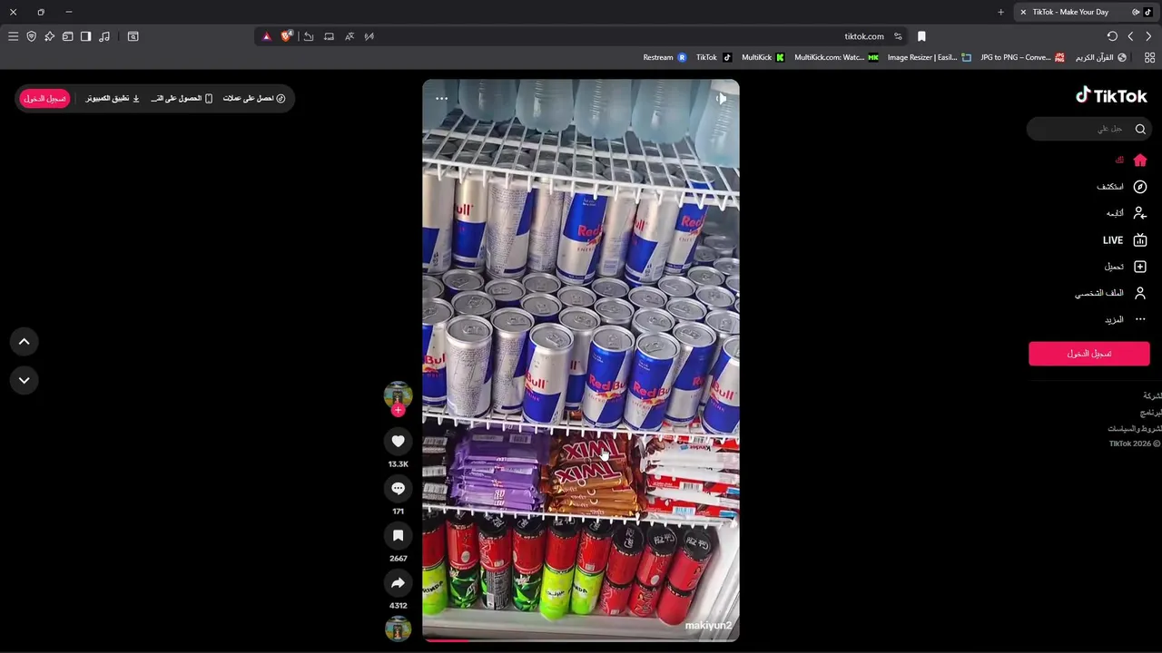Go forward using the right chevron
Viewport: 1162px width, 653px height.
click(1148, 36)
